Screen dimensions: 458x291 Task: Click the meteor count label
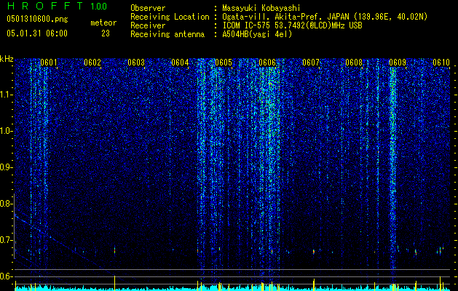pos(103,23)
